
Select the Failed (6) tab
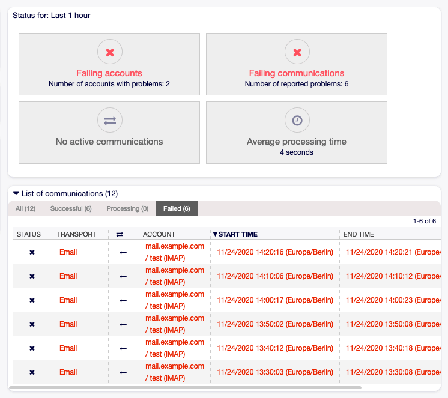(x=177, y=208)
